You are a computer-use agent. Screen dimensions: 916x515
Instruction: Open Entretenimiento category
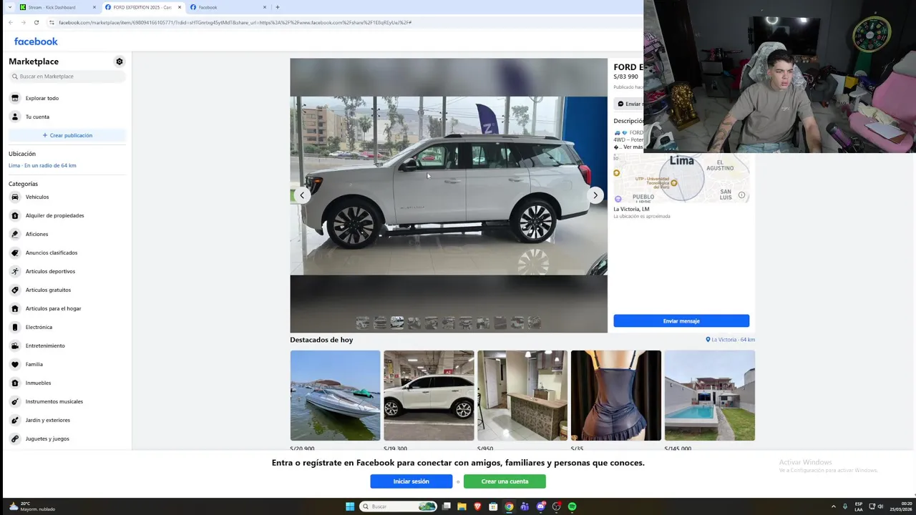pos(67,345)
